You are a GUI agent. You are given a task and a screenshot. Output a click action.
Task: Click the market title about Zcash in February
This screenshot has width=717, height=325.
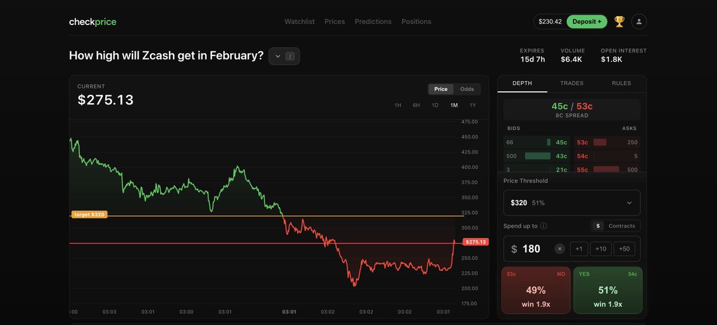(166, 55)
